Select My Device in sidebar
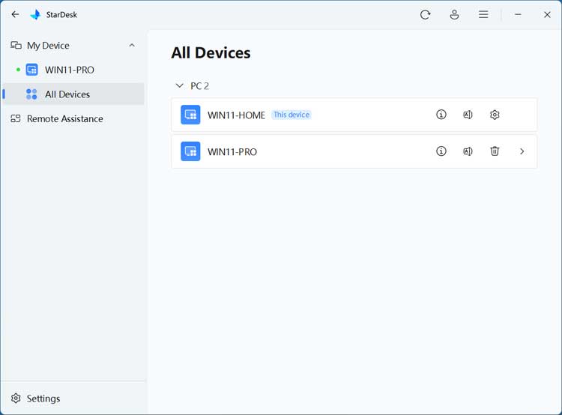The width and height of the screenshot is (562, 415). click(73, 46)
